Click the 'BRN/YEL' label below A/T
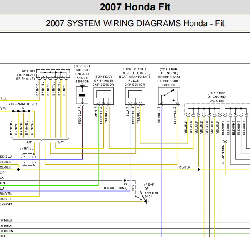 (x=26, y=148)
